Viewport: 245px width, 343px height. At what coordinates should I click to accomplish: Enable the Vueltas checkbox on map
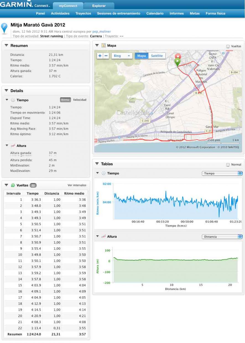pos(228,46)
